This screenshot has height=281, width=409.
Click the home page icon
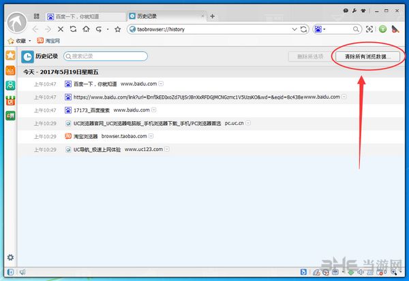pos(87,29)
